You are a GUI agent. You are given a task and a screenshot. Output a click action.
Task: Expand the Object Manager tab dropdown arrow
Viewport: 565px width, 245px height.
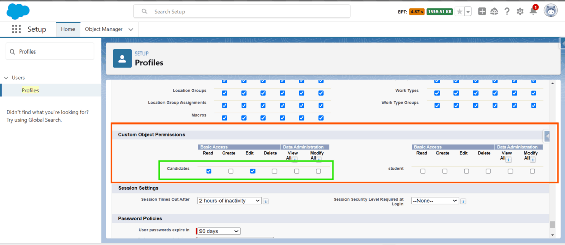click(131, 30)
